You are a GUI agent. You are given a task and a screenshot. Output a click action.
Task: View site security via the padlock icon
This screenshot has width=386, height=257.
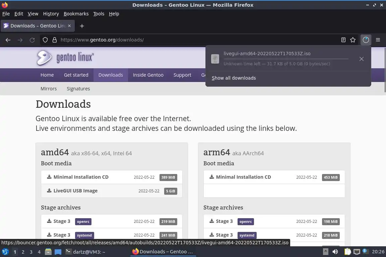coord(55,40)
